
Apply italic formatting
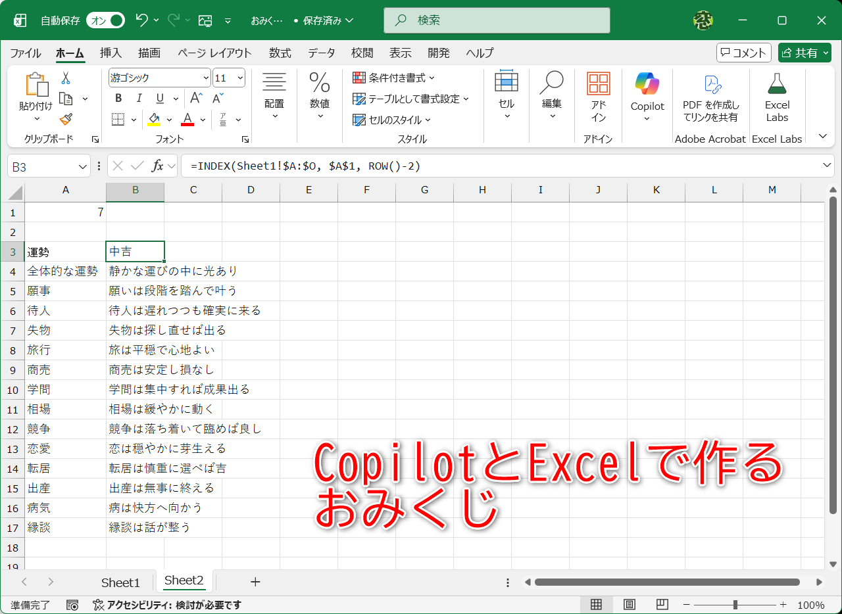tap(139, 99)
